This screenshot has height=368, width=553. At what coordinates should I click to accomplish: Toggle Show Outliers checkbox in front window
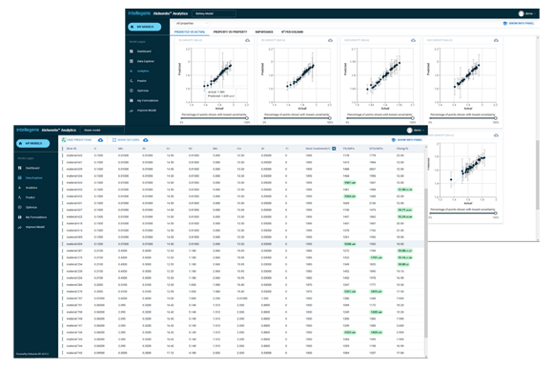click(114, 140)
